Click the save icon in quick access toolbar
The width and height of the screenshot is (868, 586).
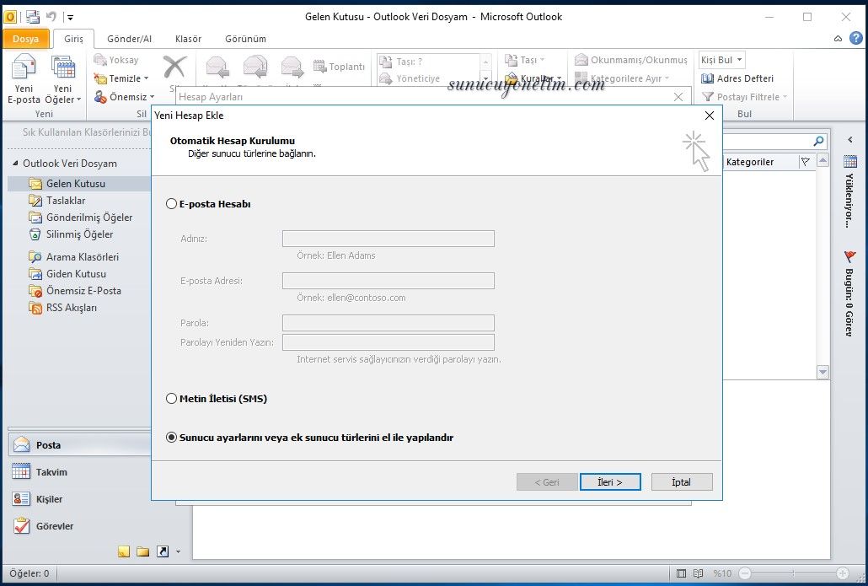33,17
